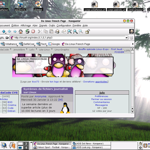Zoom out with the faded magnifier icon
This screenshot has height=150, width=150.
tap(81, 31)
